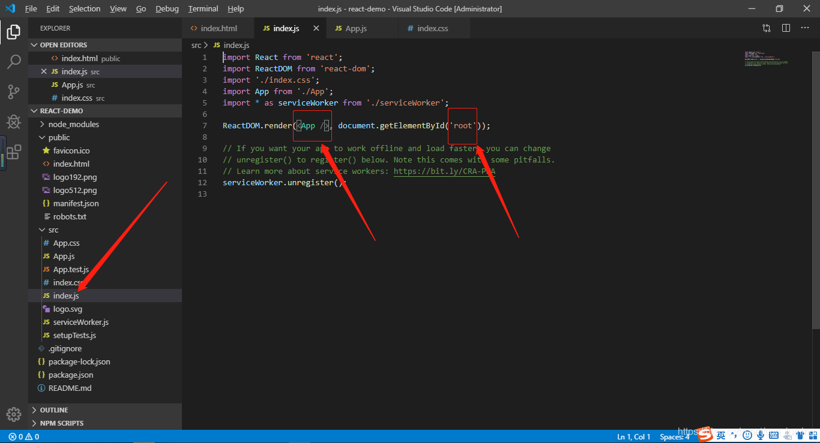Click Ln 1, Col 1 status entry

(634, 436)
